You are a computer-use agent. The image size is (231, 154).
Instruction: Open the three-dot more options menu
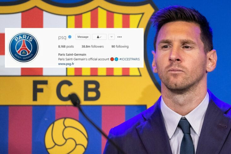pos(120,37)
